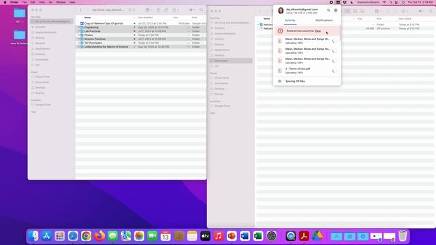Open Safari from the Dock
This screenshot has width=436, height=245.
[73, 236]
